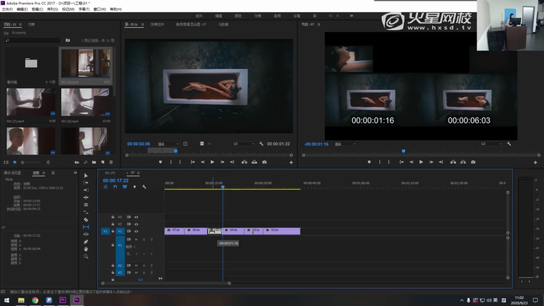544x306 pixels.
Task: Hide V3 track with eye icon
Action: tap(136, 217)
